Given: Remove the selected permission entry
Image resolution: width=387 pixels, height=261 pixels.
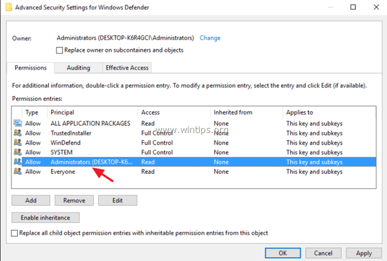Looking at the screenshot, I should tap(74, 200).
